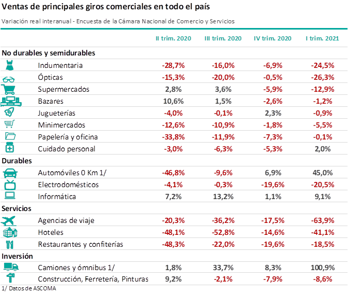The image size is (348, 294).
Task: Select the shopping cart icon for Supermercados
Action: tap(8, 89)
